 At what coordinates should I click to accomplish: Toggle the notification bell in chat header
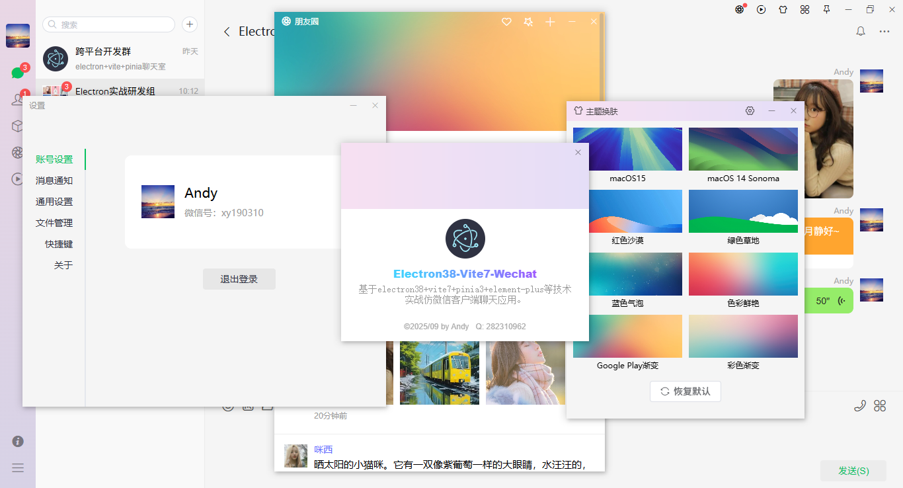(x=861, y=31)
